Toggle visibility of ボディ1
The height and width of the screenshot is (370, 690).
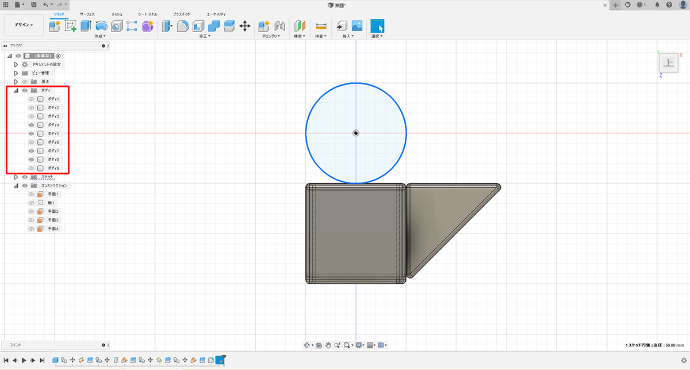(x=32, y=99)
